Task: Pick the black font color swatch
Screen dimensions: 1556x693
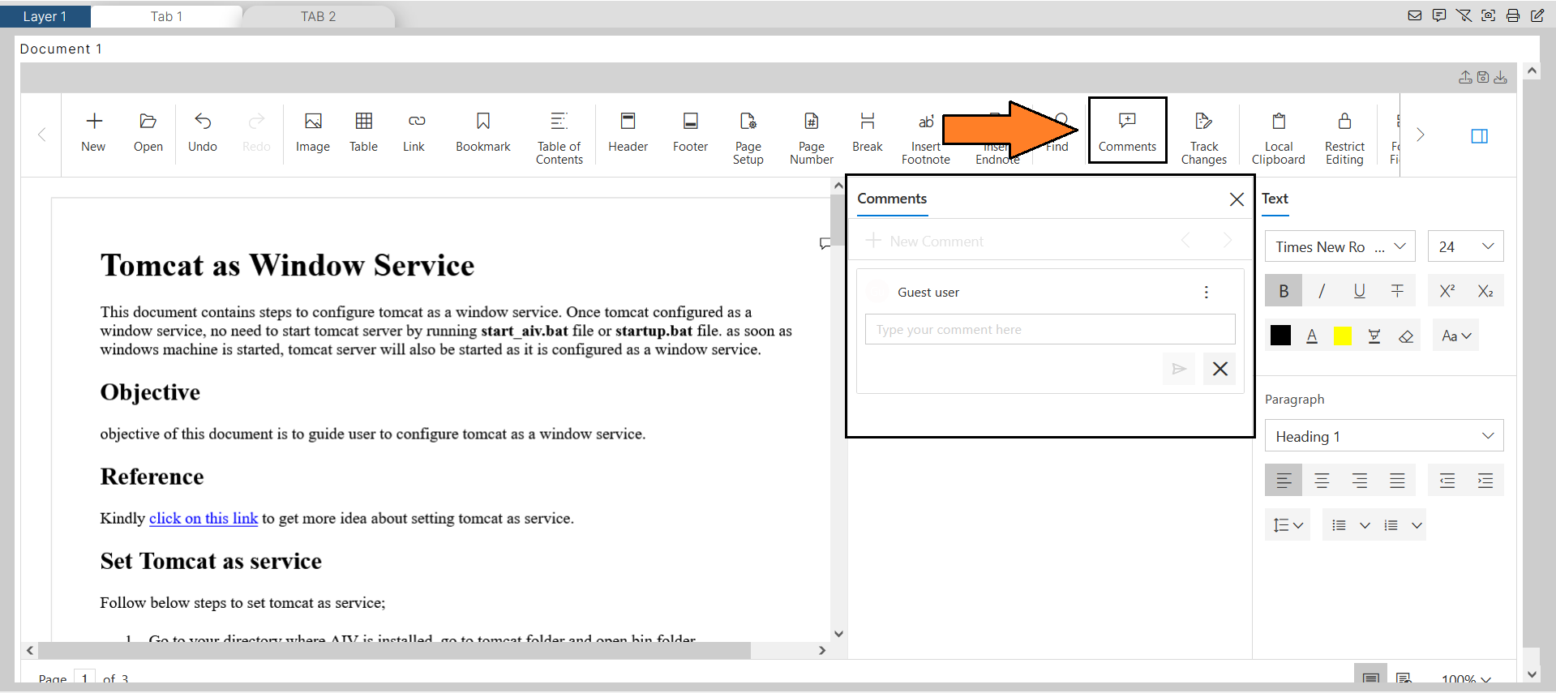Action: (x=1280, y=336)
